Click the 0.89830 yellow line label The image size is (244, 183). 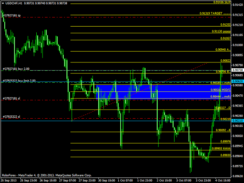point(226,155)
